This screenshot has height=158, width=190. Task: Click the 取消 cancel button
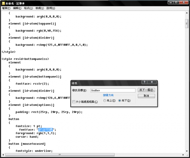[146, 96]
